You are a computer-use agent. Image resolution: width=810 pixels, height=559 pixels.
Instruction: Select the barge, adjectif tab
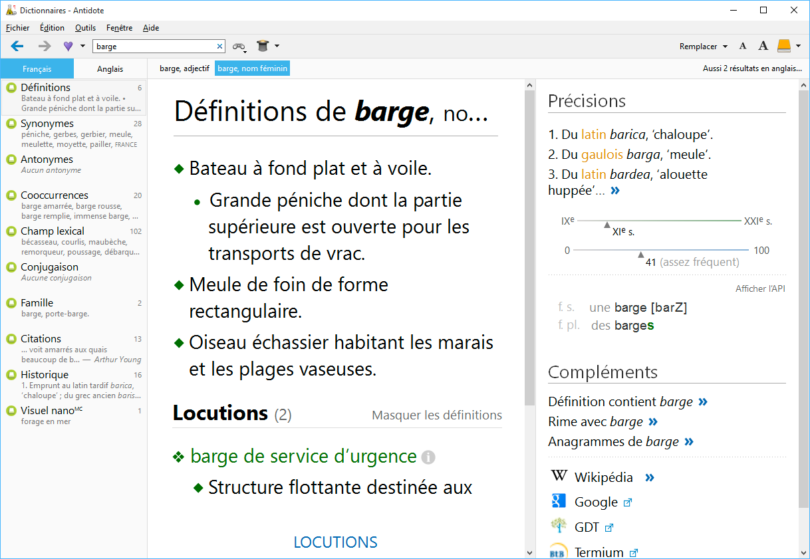184,68
